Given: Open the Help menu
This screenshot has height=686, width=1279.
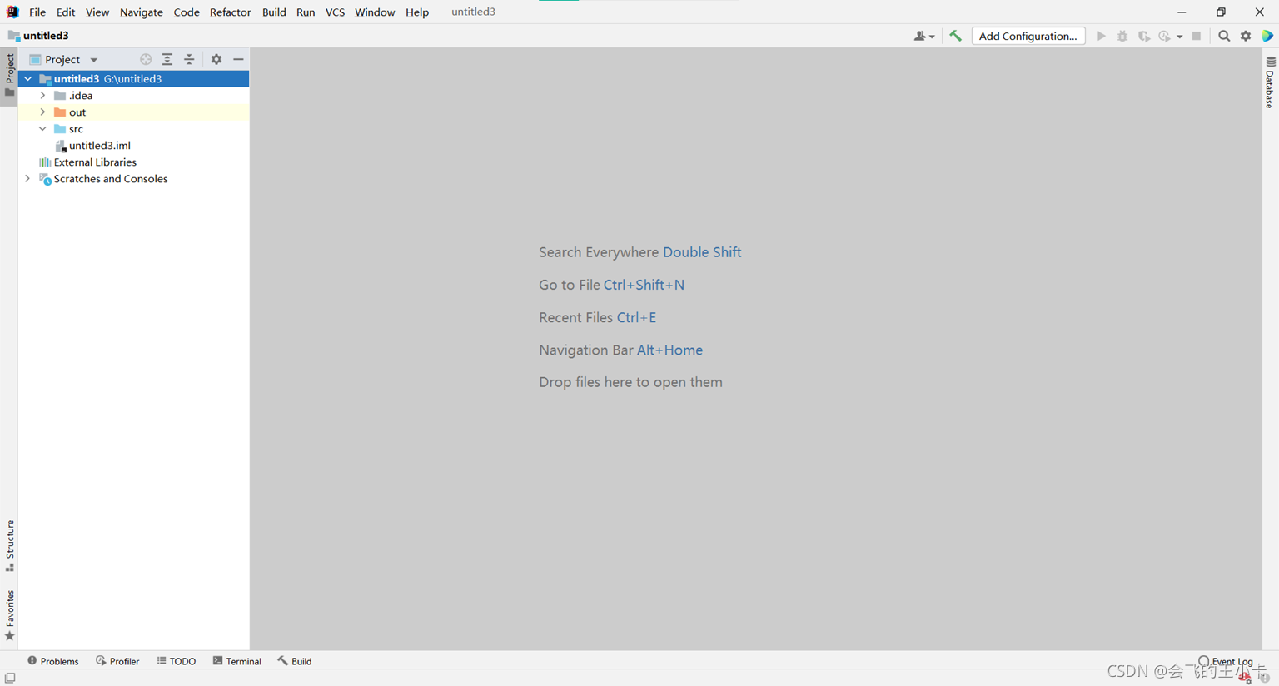Looking at the screenshot, I should (417, 12).
